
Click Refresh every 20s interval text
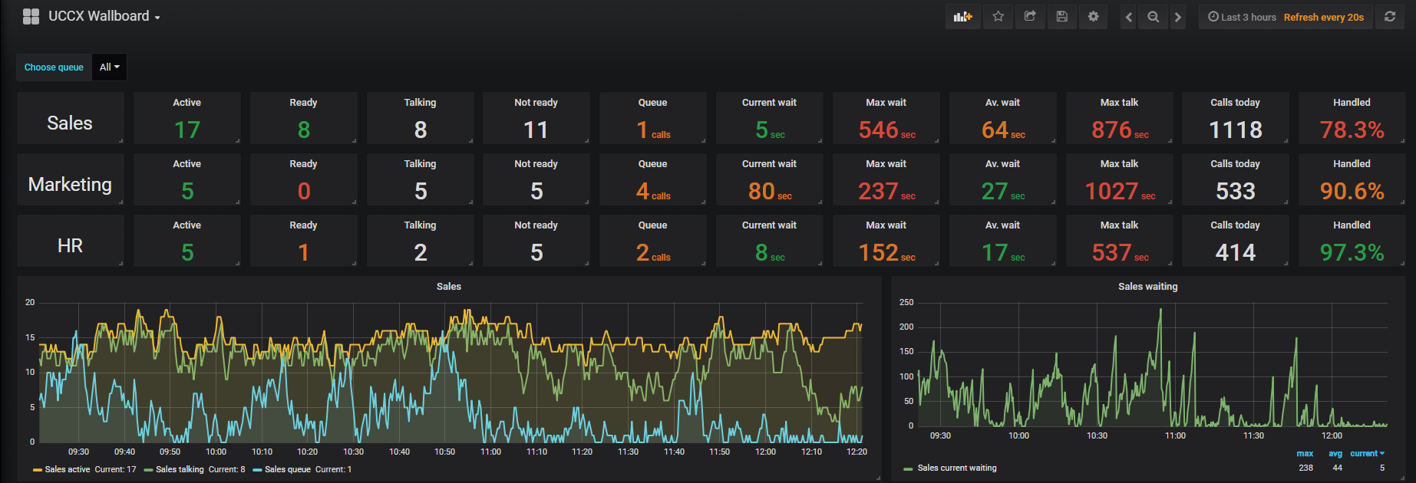point(1323,17)
